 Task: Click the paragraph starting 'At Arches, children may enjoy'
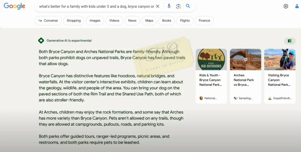(111, 118)
